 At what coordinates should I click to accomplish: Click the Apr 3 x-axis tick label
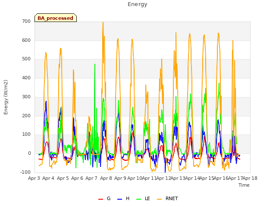tap(34, 178)
